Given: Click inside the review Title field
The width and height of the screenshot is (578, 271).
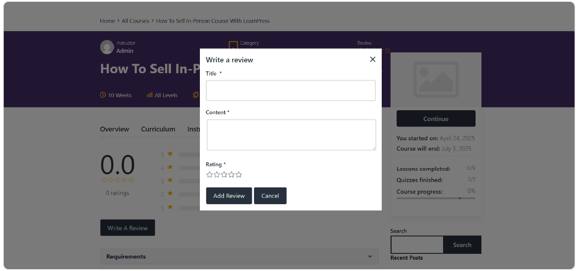Looking at the screenshot, I should 291,90.
